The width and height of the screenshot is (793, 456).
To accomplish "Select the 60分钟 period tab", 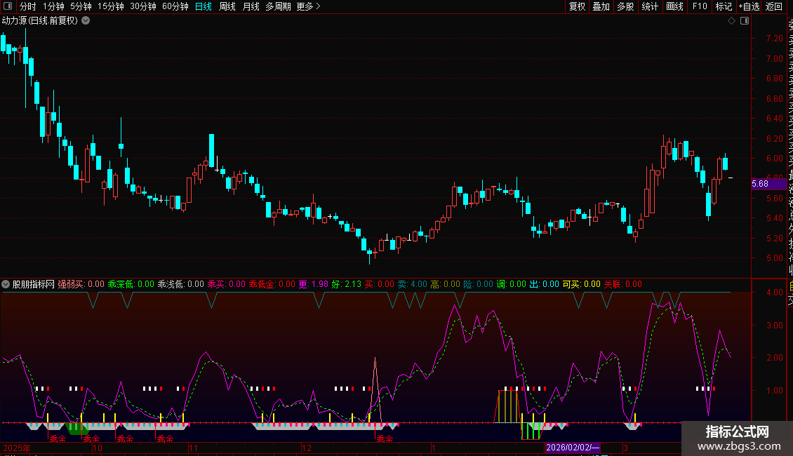I will click(175, 6).
